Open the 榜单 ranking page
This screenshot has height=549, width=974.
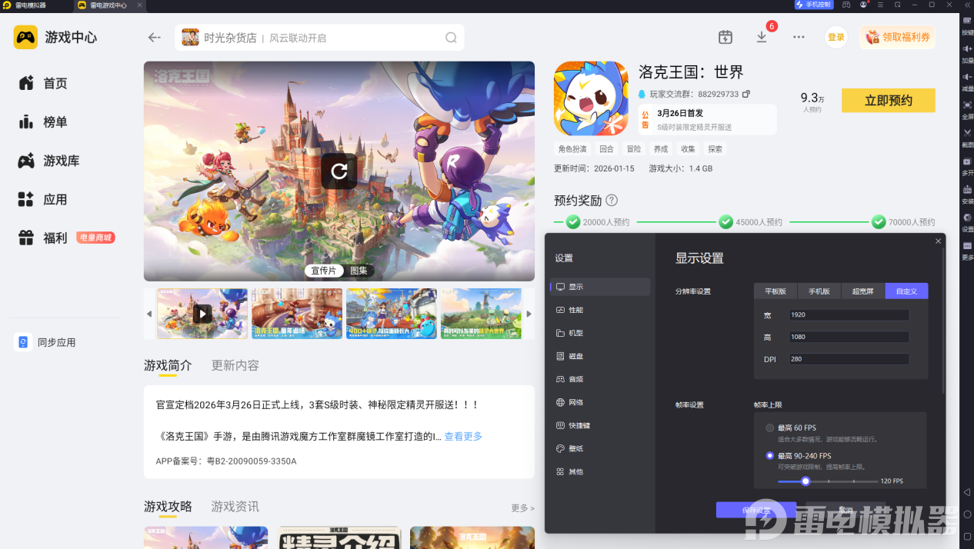(43, 121)
